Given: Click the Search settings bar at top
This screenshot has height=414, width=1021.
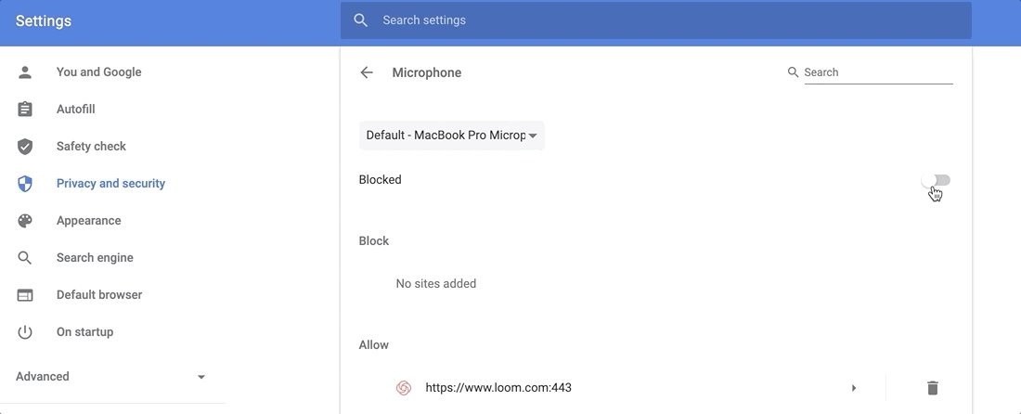Looking at the screenshot, I should click(x=655, y=20).
